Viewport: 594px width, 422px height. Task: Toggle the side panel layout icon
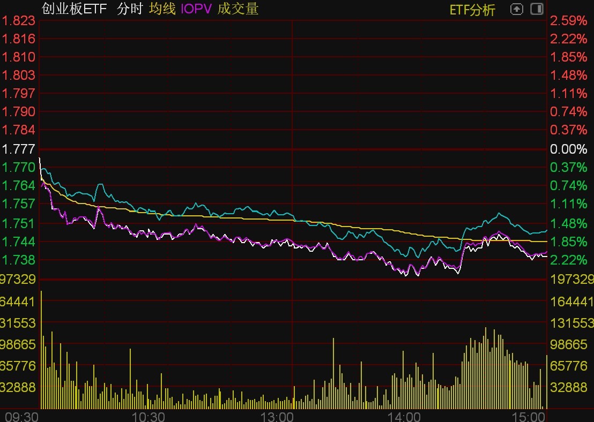pos(537,9)
